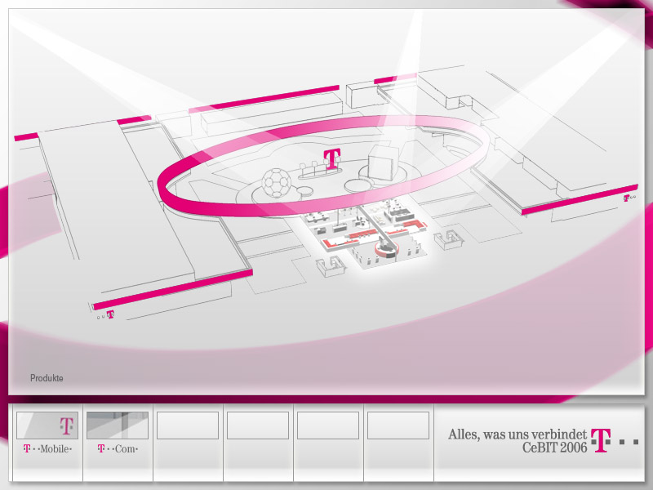The height and width of the screenshot is (490, 653).
Task: Click the small T logo on right magenta bar
Action: [627, 198]
